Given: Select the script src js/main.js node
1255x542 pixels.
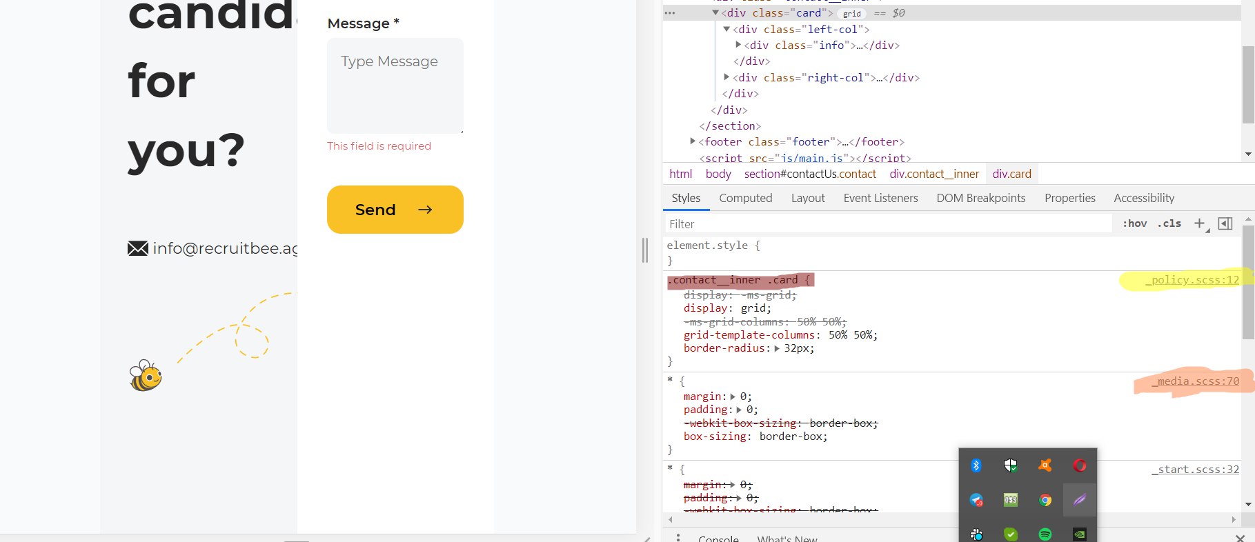Looking at the screenshot, I should click(x=805, y=158).
